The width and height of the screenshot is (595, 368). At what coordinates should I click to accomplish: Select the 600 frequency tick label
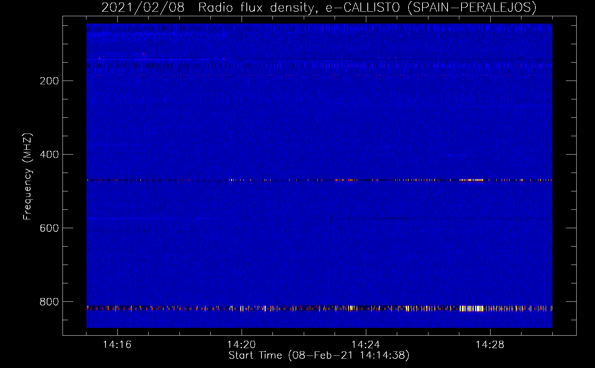point(49,228)
